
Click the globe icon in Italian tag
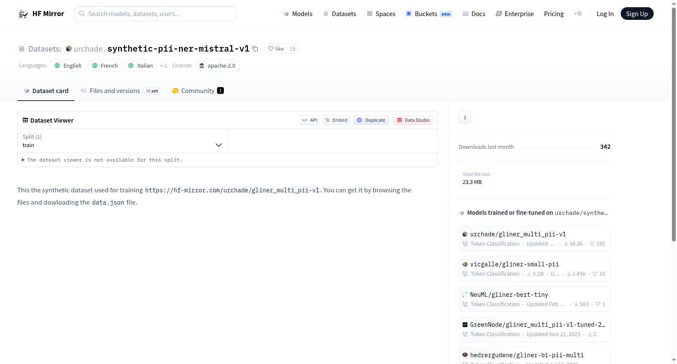[x=131, y=66]
